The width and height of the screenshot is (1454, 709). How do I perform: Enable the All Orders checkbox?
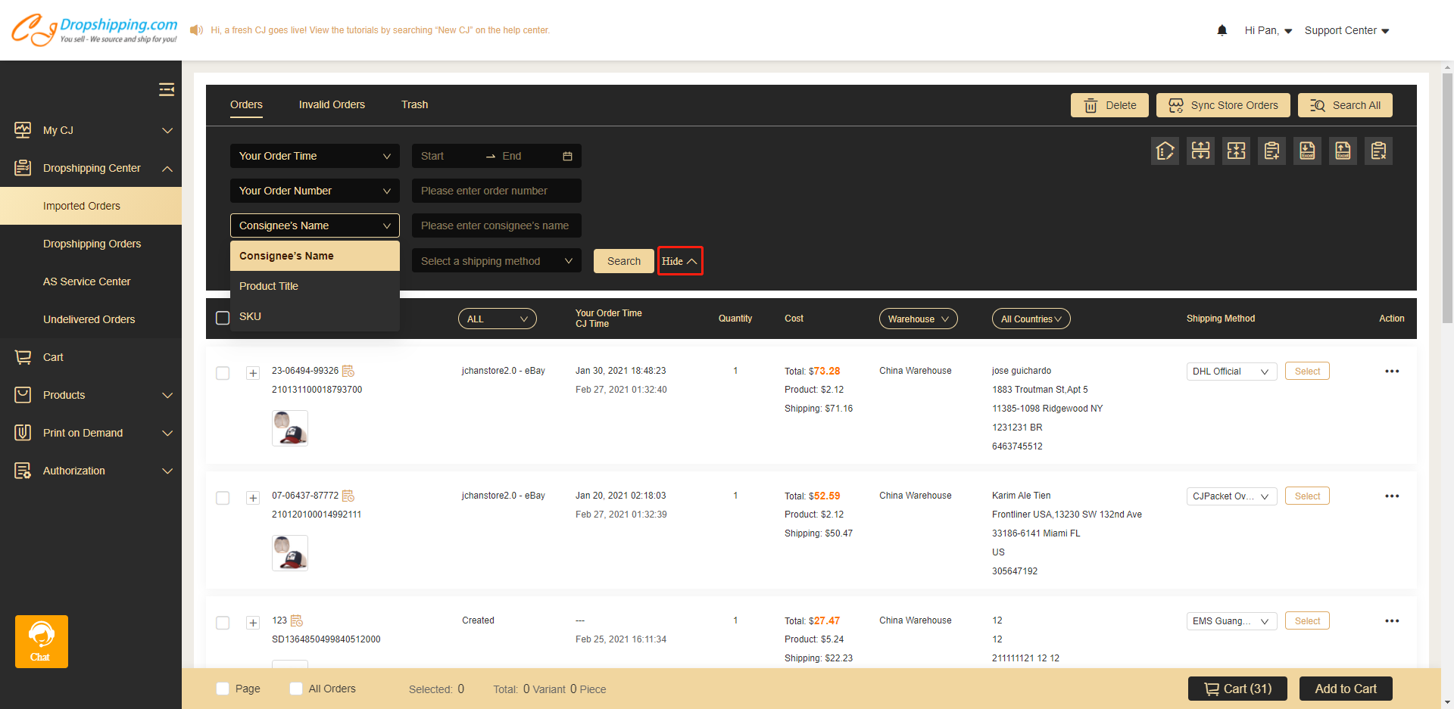[296, 689]
